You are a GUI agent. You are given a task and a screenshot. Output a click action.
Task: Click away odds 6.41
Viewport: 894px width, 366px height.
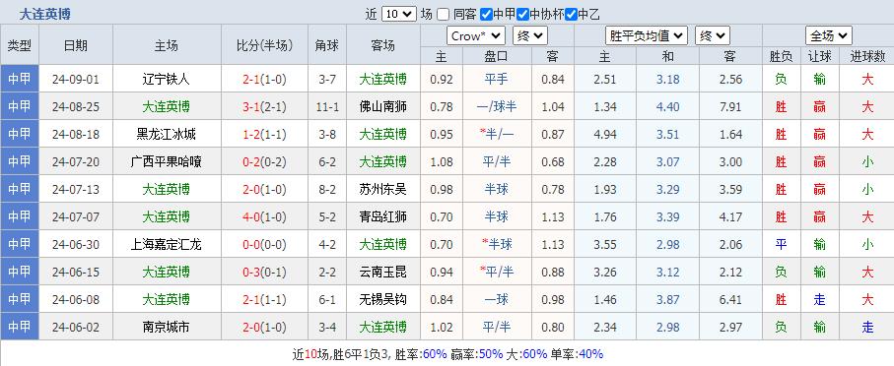tap(730, 299)
